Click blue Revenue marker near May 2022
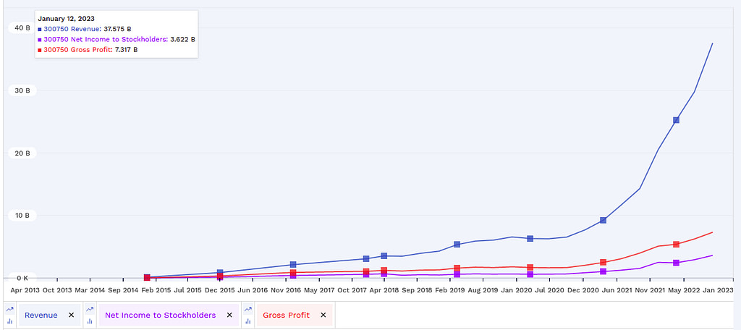This screenshot has height=330, width=741. [676, 120]
